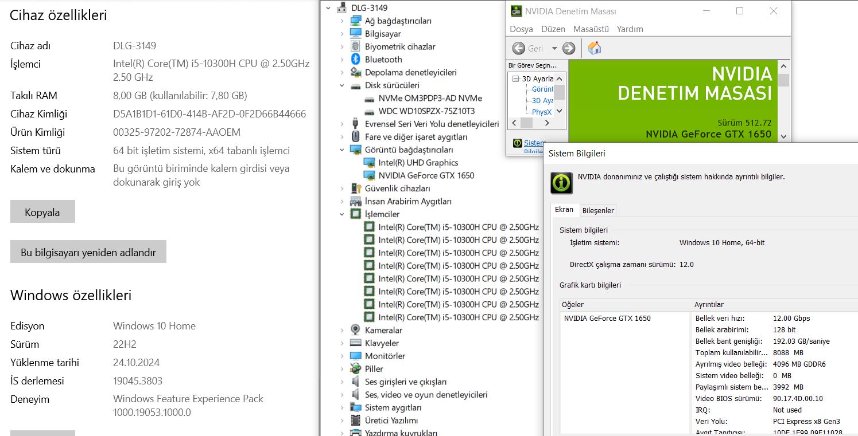Expand the Kameralar category chevron
Screen dimensions: 858x436
tap(342, 330)
